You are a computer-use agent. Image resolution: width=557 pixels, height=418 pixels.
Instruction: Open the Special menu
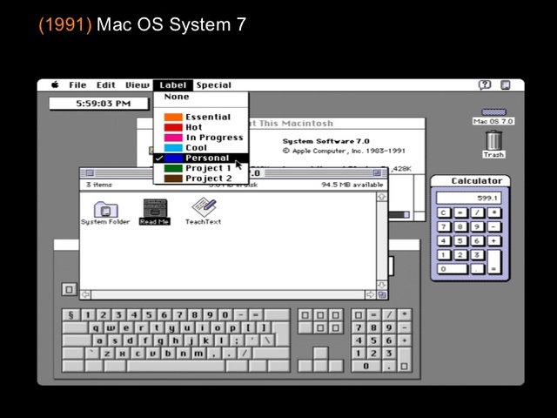[x=214, y=85]
